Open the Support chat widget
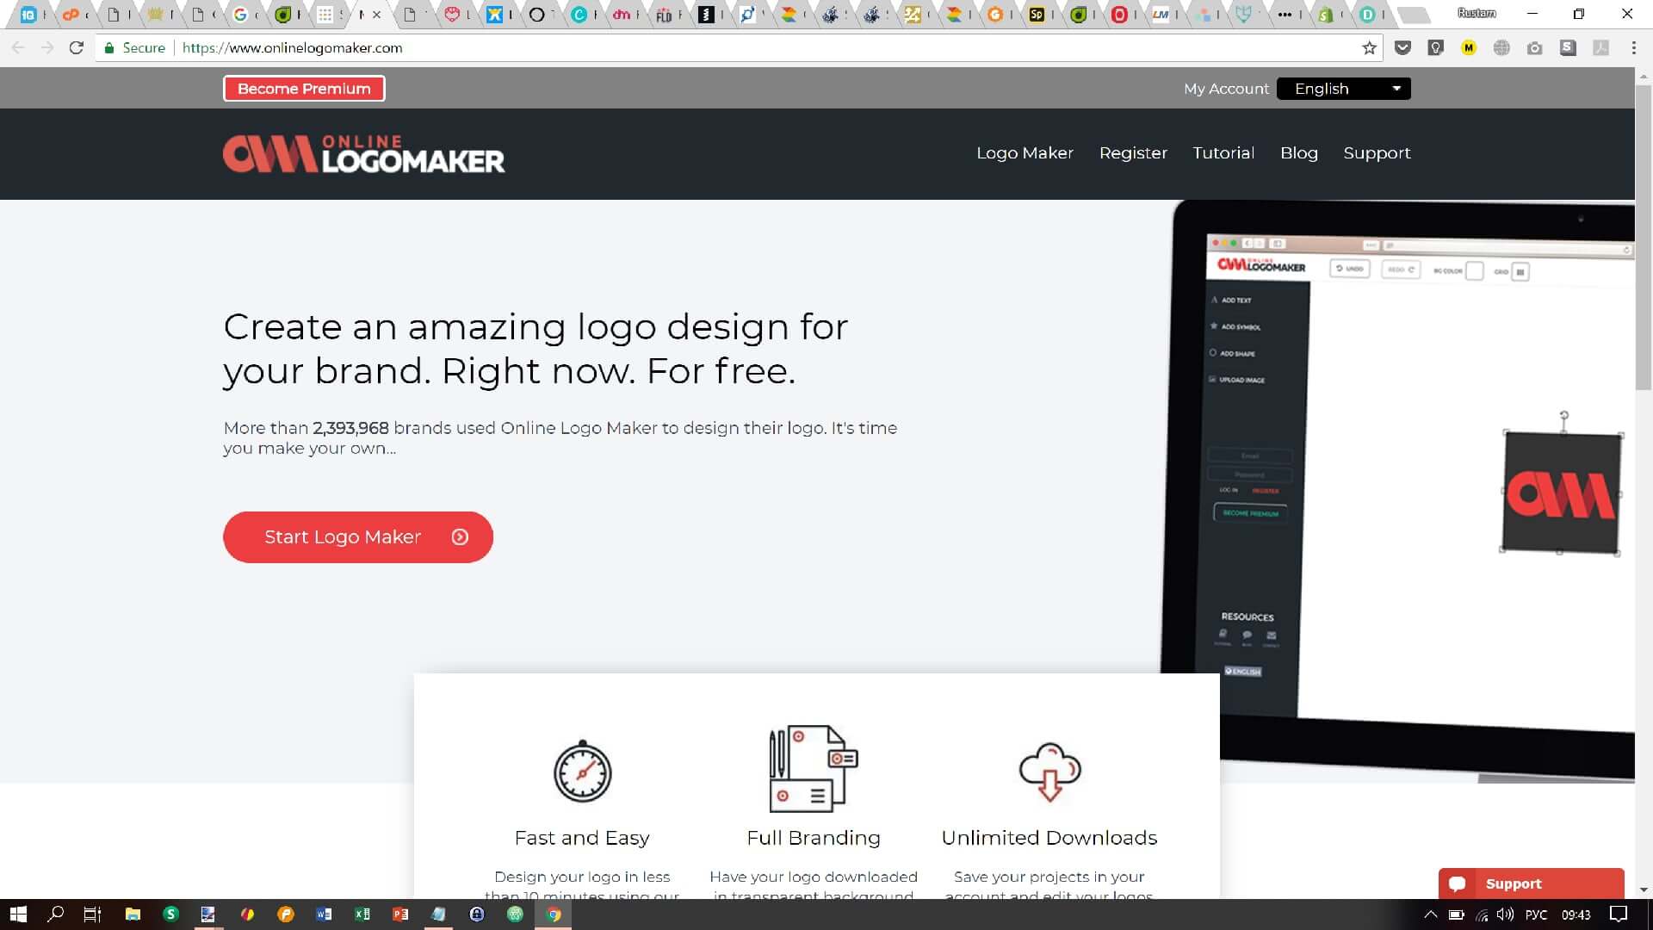 pyautogui.click(x=1530, y=883)
